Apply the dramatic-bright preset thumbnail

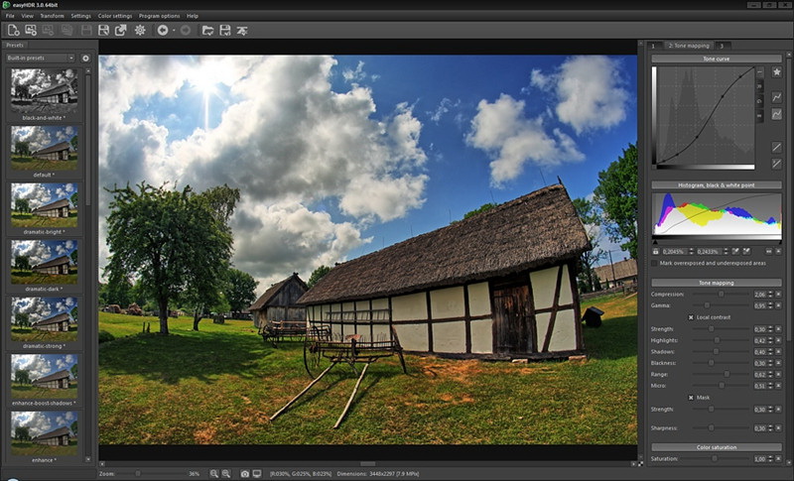coord(44,205)
